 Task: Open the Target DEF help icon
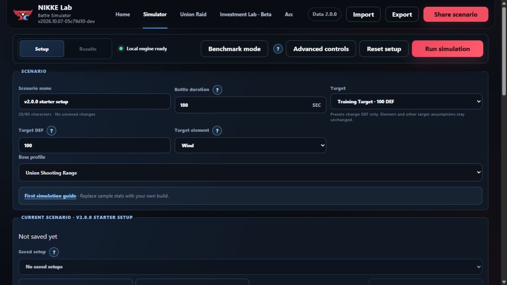coord(51,130)
